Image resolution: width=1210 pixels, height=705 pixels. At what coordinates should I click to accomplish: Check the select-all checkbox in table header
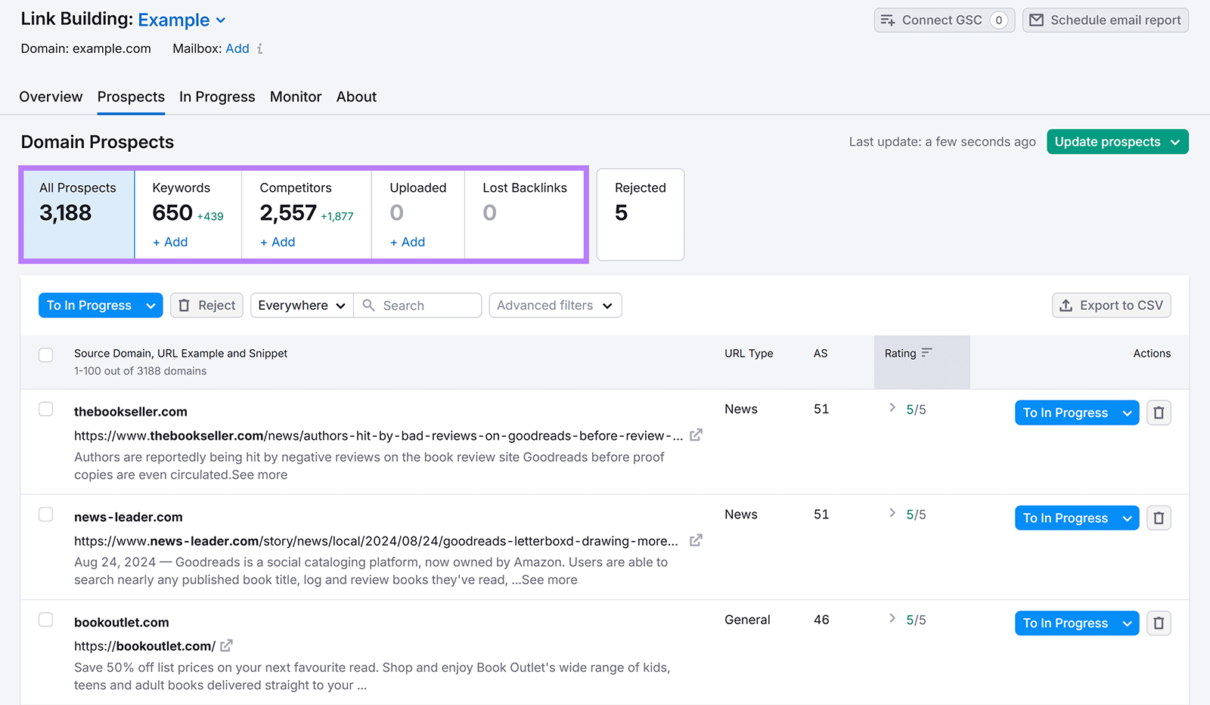coord(45,354)
